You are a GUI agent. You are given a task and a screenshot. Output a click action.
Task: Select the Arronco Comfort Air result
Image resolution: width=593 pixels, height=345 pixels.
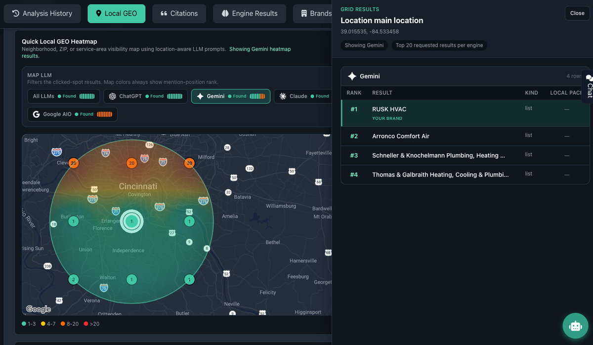click(465, 136)
